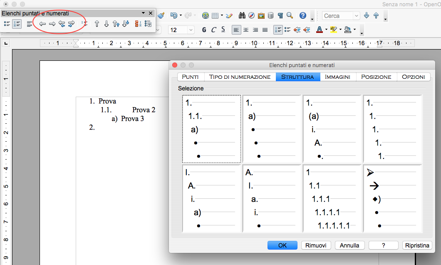Click the Rimuovi button
This screenshot has width=441, height=265.
[316, 245]
